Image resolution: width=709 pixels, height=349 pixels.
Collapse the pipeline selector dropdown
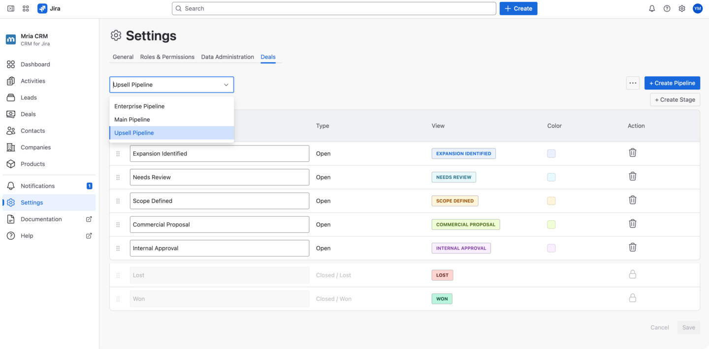(x=226, y=84)
